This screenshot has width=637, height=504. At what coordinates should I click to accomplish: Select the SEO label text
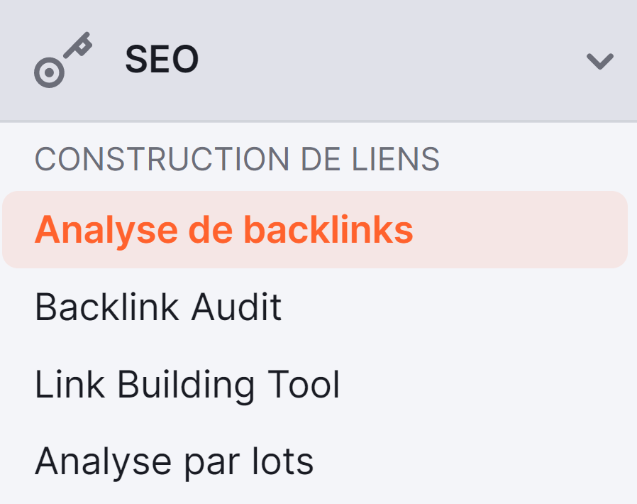(162, 60)
